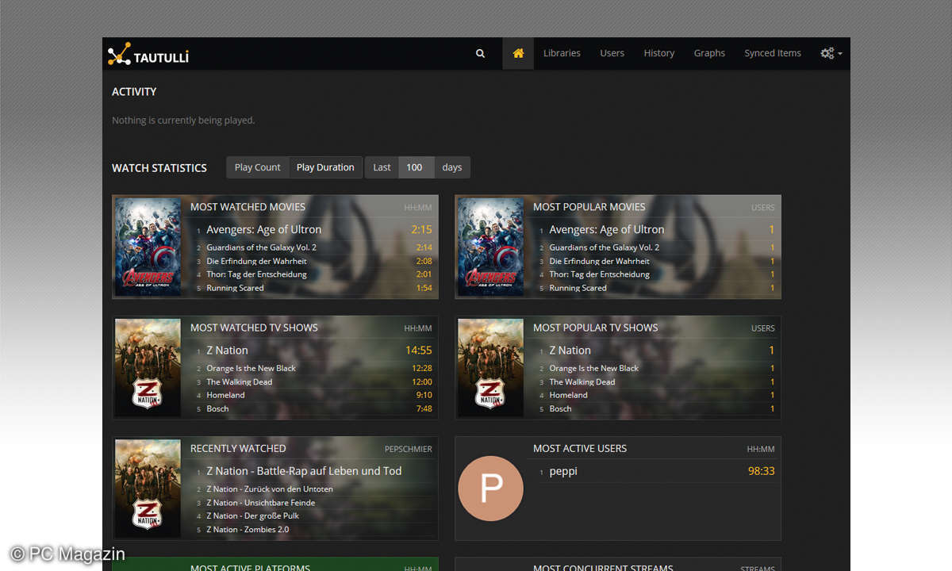Screen dimensions: 952x571
Task: Open Avengers: Age of Ultron in Most Watched Movies
Action: pyautogui.click(x=263, y=229)
